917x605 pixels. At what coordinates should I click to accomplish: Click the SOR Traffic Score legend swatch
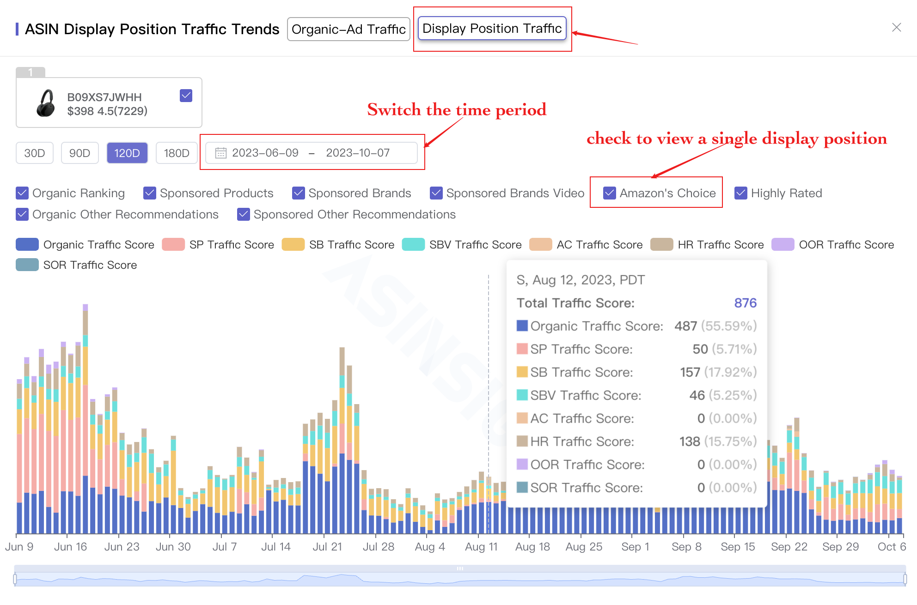pyautogui.click(x=27, y=264)
